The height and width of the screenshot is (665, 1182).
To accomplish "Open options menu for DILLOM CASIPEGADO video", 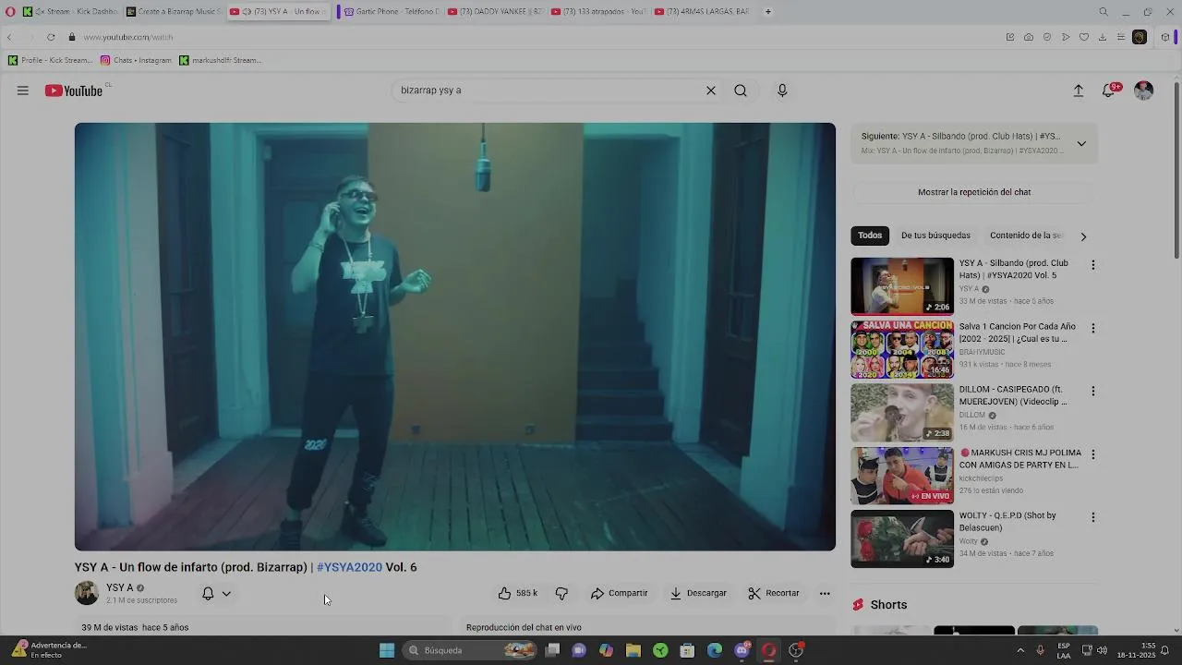I will point(1093,392).
